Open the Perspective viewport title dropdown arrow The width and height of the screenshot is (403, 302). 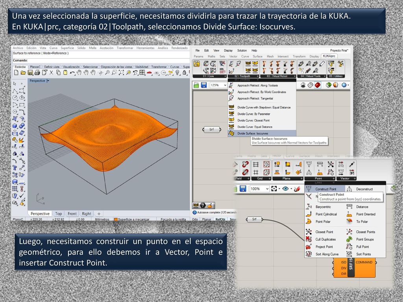(48, 81)
